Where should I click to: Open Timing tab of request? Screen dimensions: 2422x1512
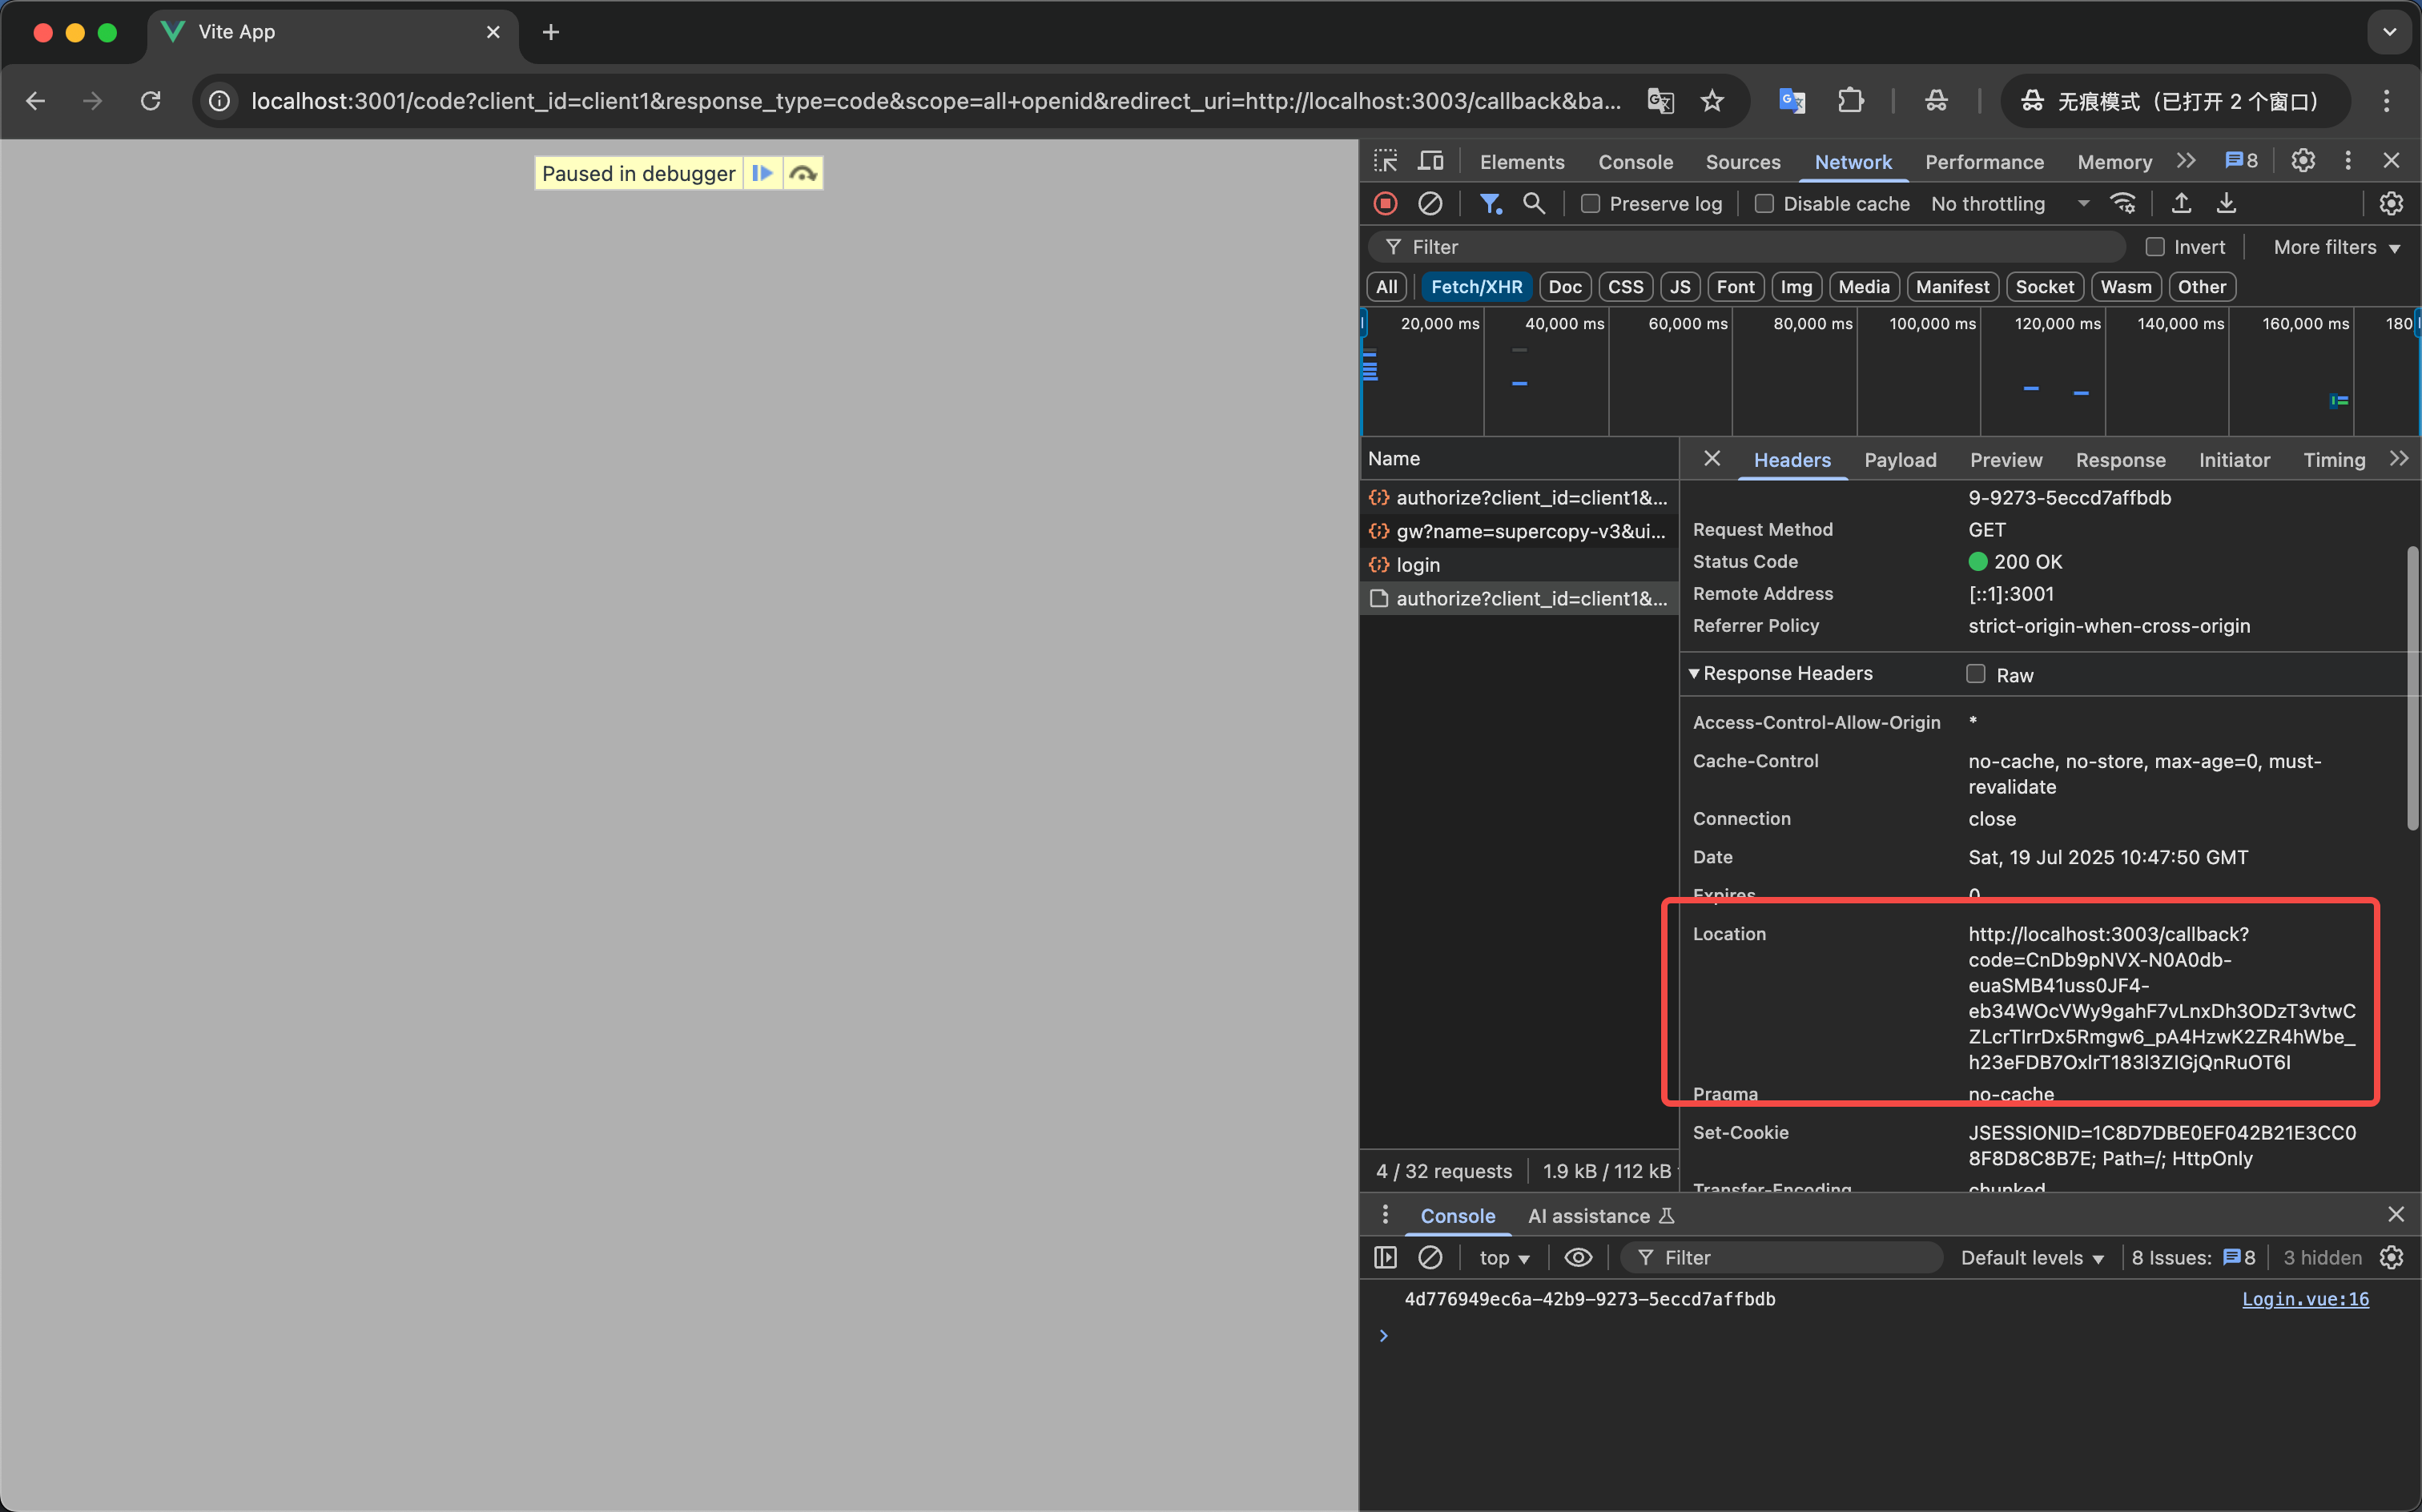2334,460
